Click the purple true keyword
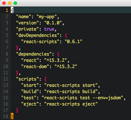This screenshot has height=120, width=131. pos(49,29)
